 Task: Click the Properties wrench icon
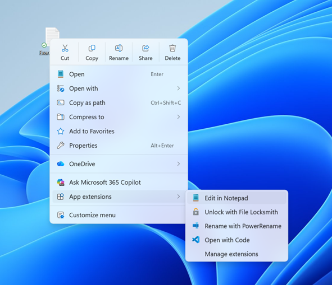(x=61, y=146)
